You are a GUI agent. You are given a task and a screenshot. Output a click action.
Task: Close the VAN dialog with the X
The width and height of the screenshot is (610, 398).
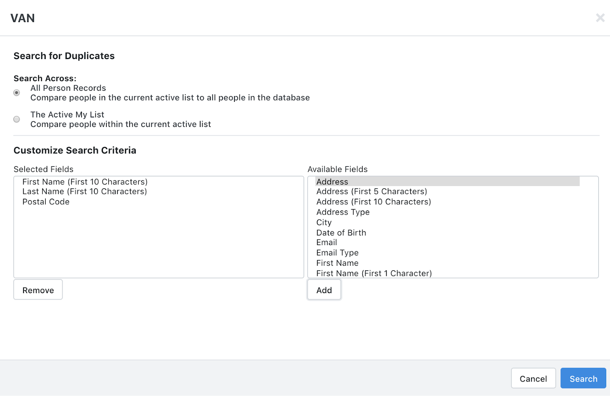tap(600, 18)
